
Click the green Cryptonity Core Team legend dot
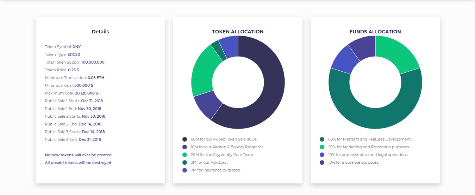point(185,155)
